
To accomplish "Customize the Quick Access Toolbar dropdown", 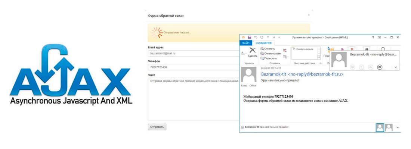I will pos(279,37).
